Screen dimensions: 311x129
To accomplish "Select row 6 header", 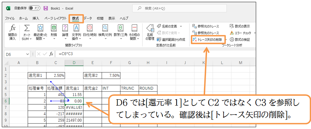I will point(6,101).
